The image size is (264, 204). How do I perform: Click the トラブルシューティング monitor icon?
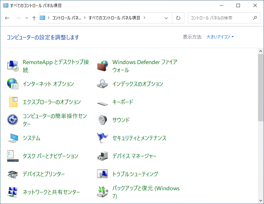[x=102, y=174]
